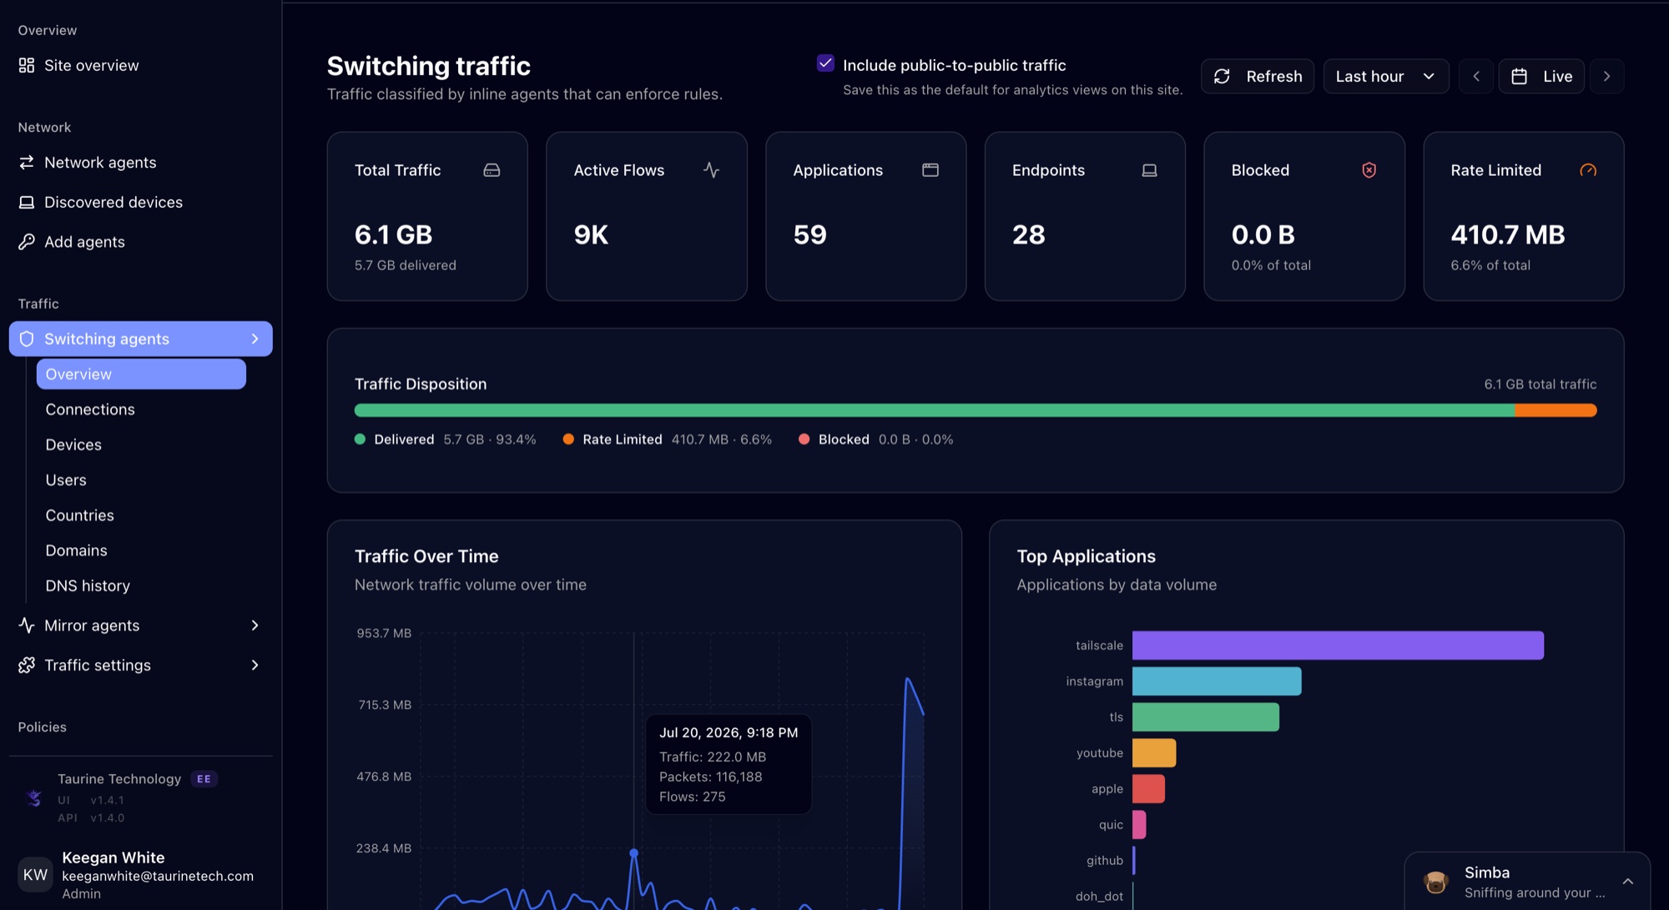1669x910 pixels.
Task: Click the Active Flows activity icon
Action: [x=711, y=170]
